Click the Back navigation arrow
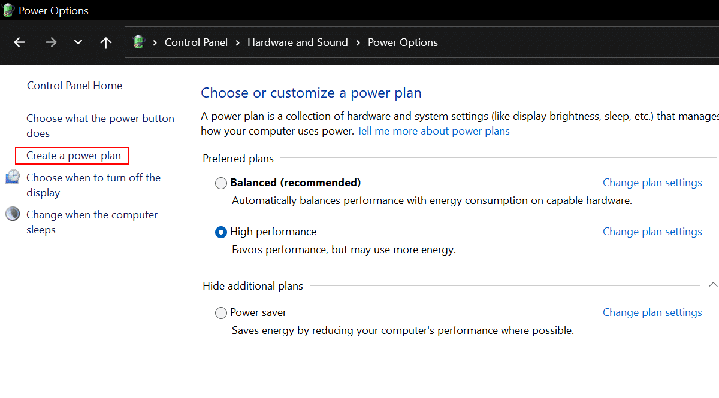 [20, 42]
